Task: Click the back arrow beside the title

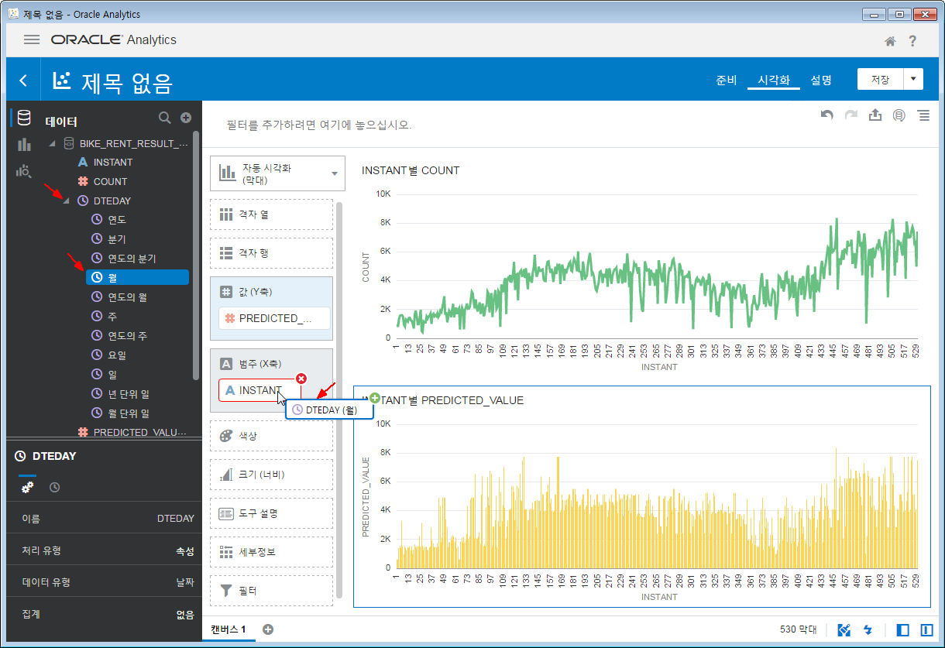Action: (x=23, y=81)
